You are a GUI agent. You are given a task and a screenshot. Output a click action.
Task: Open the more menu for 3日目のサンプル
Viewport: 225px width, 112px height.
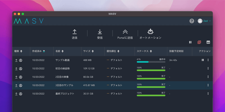pyautogui.click(x=208, y=85)
